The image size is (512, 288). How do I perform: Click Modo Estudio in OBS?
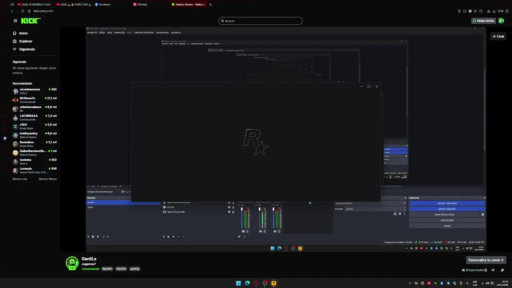click(447, 220)
